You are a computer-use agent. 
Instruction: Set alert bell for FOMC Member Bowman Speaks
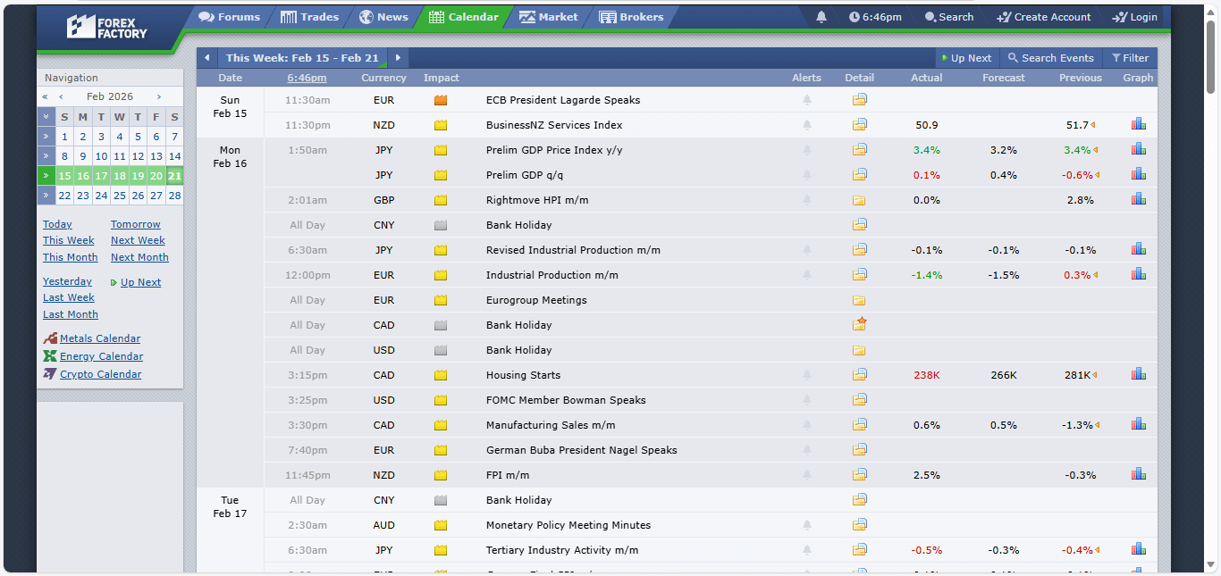pos(807,400)
